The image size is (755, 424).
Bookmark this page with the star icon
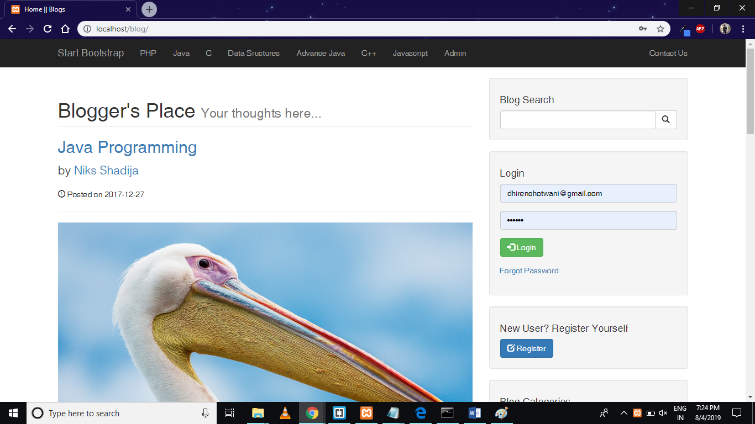pyautogui.click(x=660, y=29)
